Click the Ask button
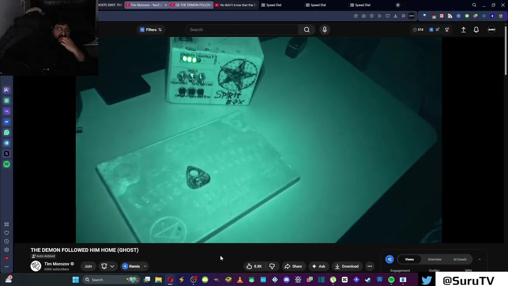This screenshot has height=286, width=508. point(318,267)
